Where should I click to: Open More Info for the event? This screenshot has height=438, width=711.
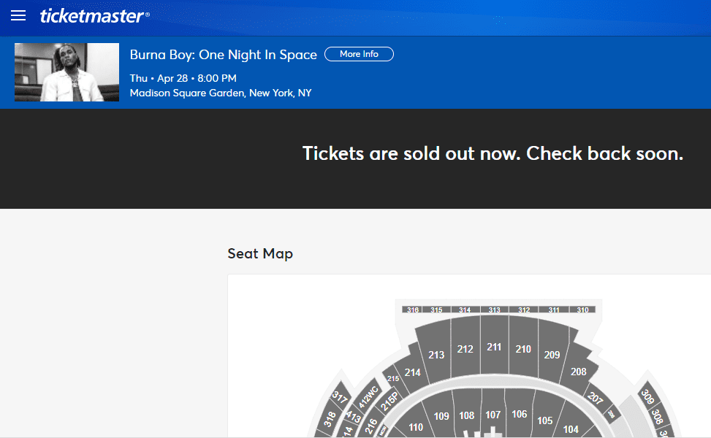[359, 54]
